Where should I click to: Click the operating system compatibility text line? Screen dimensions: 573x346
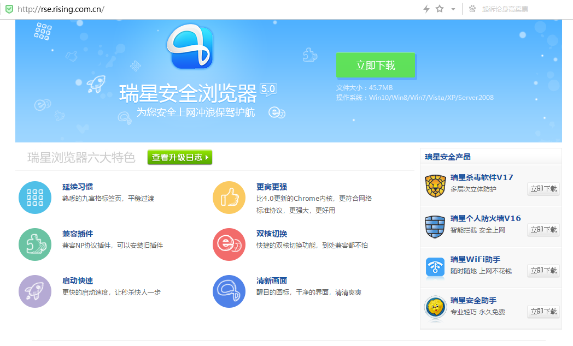coord(415,97)
